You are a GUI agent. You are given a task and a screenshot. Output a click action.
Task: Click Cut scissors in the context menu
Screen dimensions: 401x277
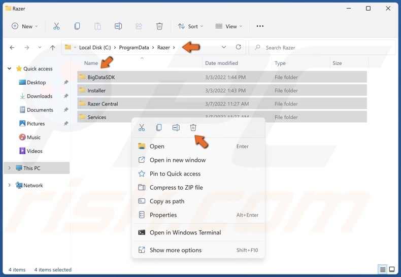pyautogui.click(x=142, y=127)
